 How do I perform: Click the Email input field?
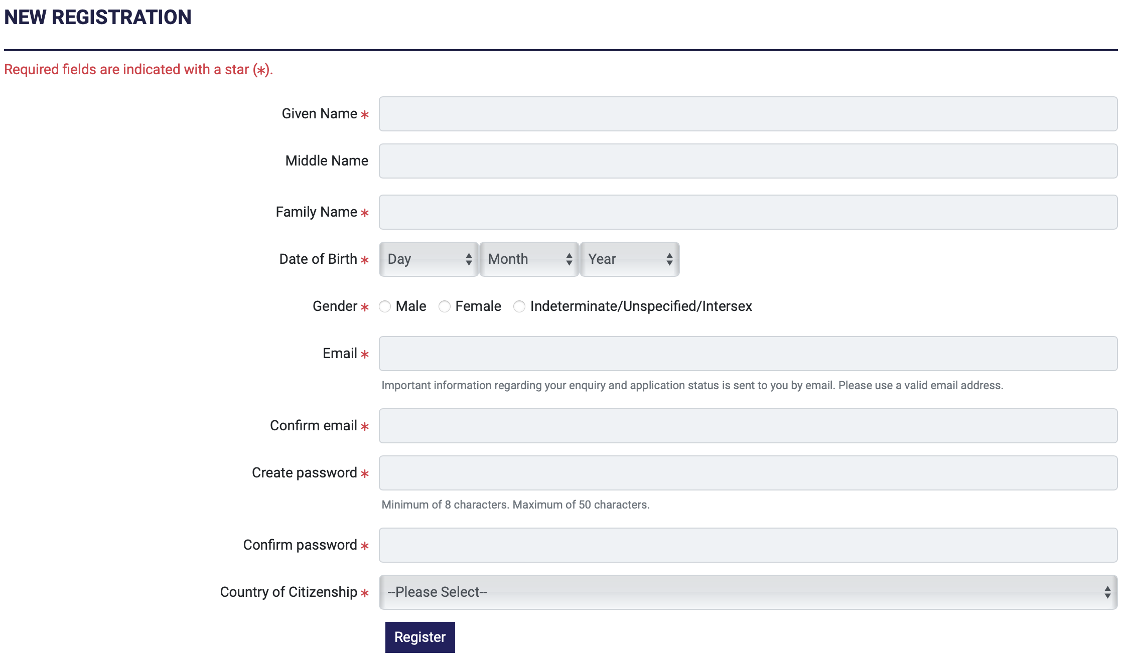click(748, 354)
